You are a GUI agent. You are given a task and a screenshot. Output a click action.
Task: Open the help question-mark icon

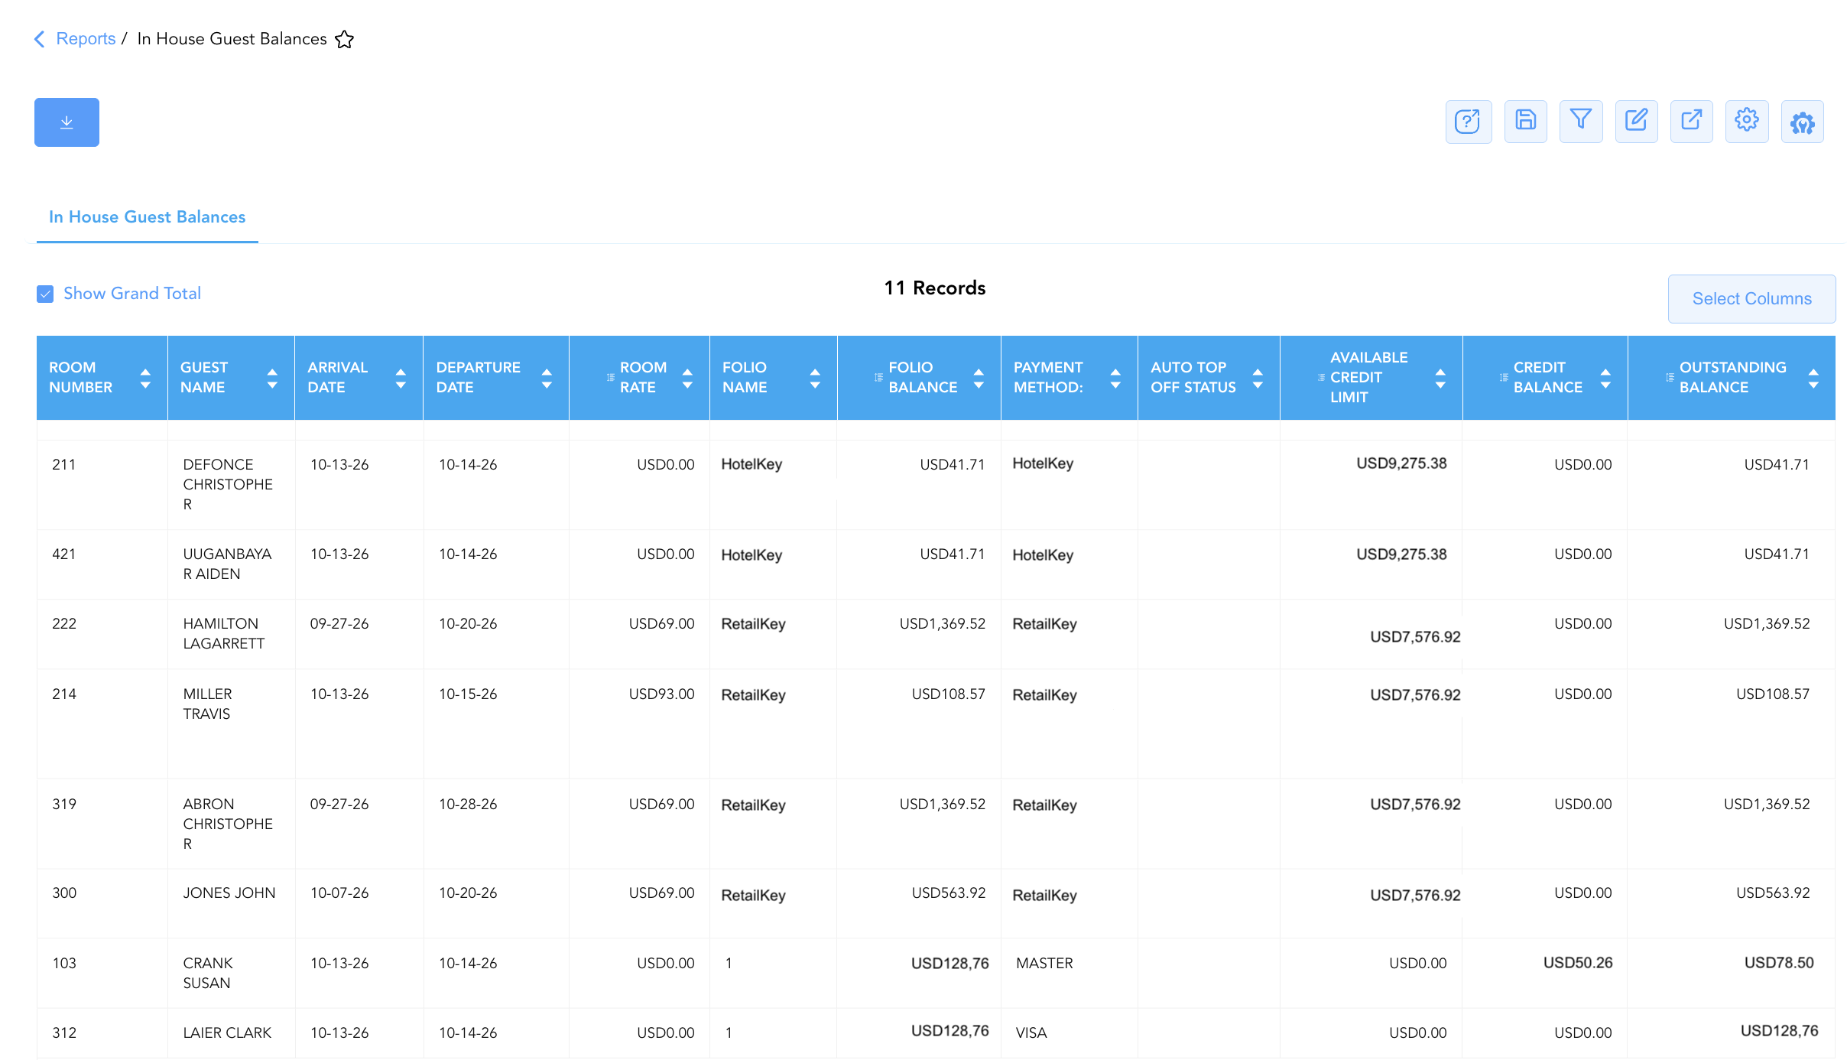point(1468,122)
